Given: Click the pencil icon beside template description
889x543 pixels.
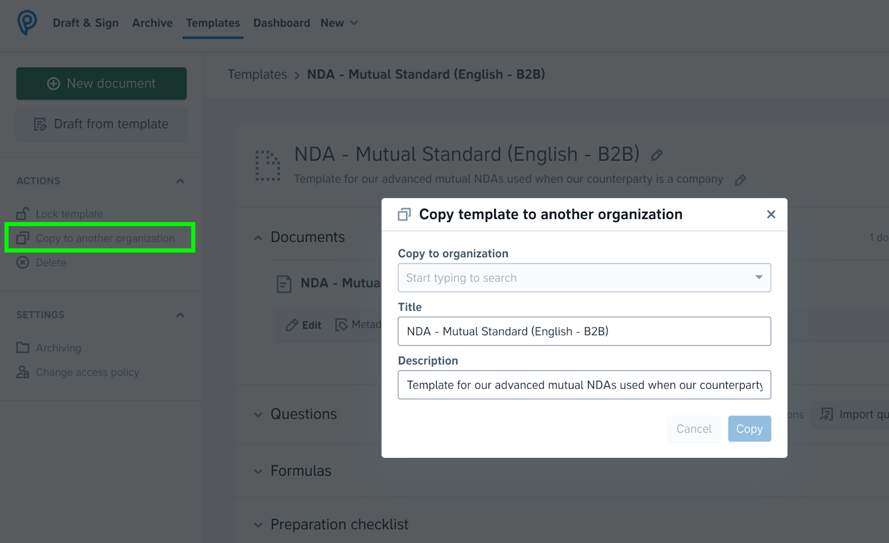Looking at the screenshot, I should point(740,180).
